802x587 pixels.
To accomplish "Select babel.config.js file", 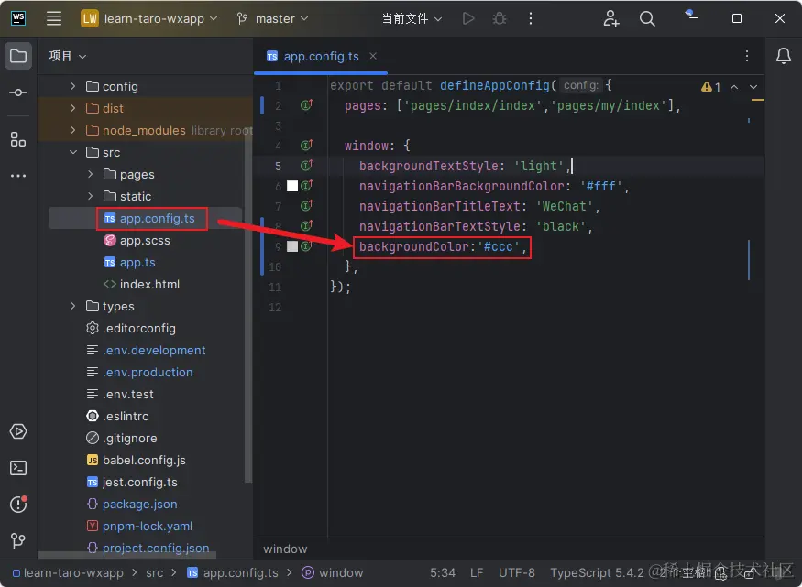I will 145,460.
